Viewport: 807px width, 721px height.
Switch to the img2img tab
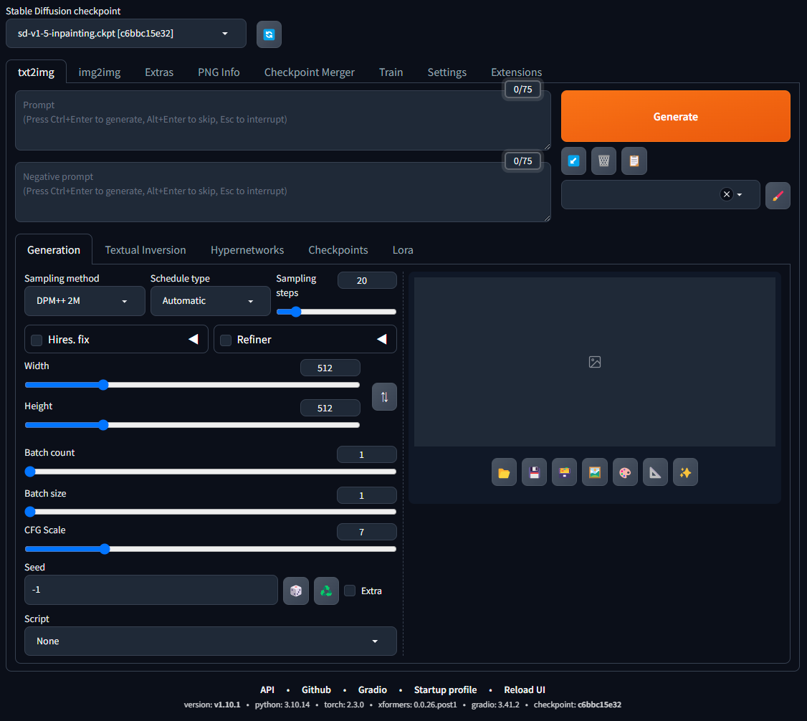(100, 72)
